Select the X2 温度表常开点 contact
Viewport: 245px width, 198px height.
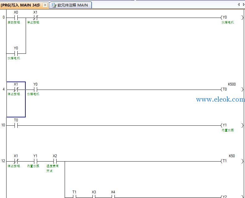[55, 161]
